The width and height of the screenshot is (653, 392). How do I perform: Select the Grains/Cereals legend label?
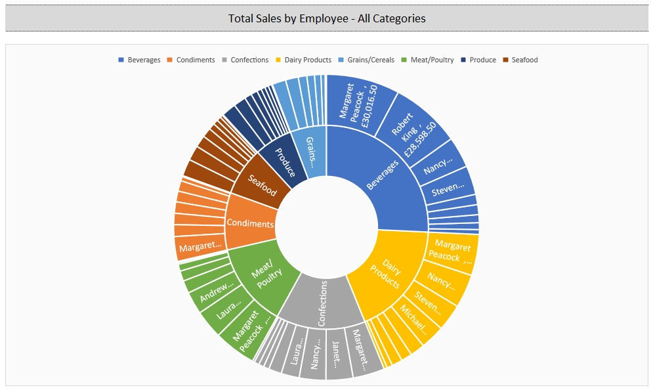[371, 60]
